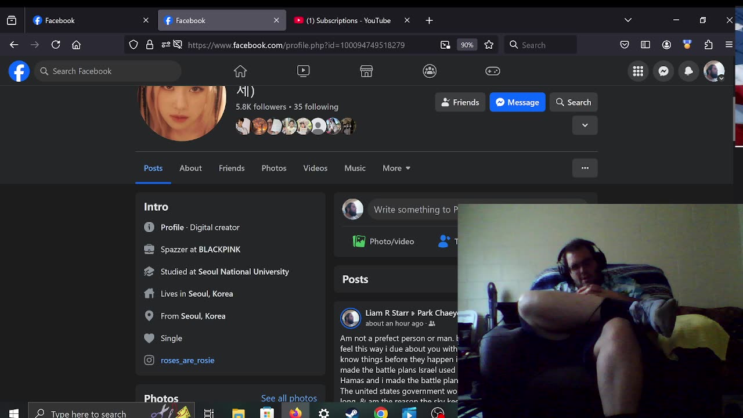
Task: Click the first follower avatar in the row
Action: pyautogui.click(x=243, y=126)
